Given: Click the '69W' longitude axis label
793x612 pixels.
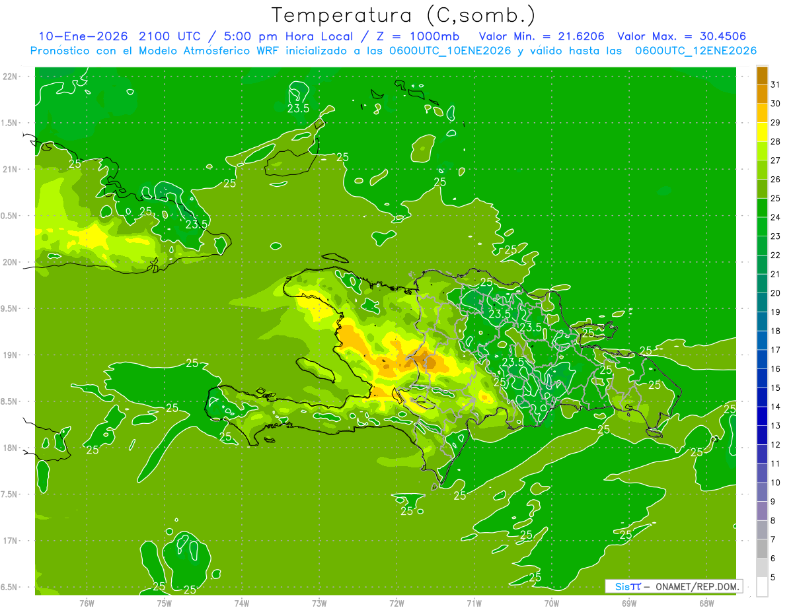Looking at the screenshot, I should pos(629,603).
